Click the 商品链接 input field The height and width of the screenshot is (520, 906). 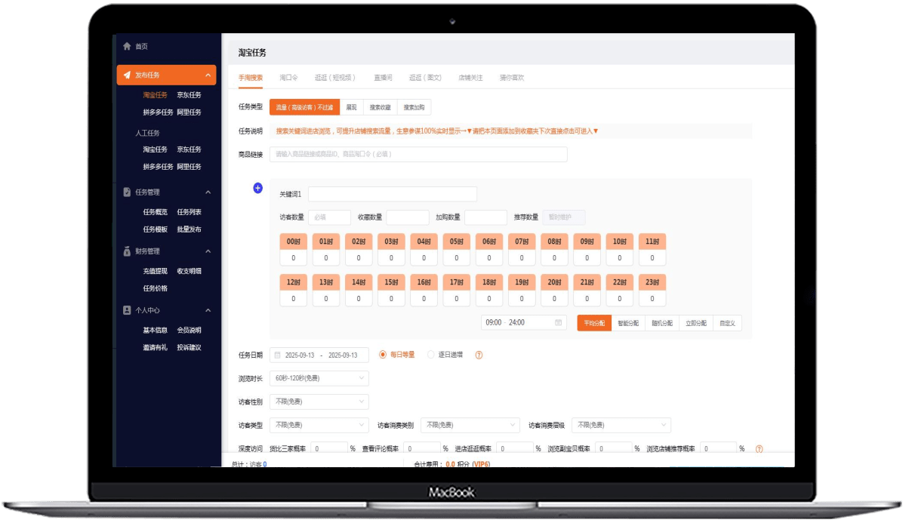[418, 154]
